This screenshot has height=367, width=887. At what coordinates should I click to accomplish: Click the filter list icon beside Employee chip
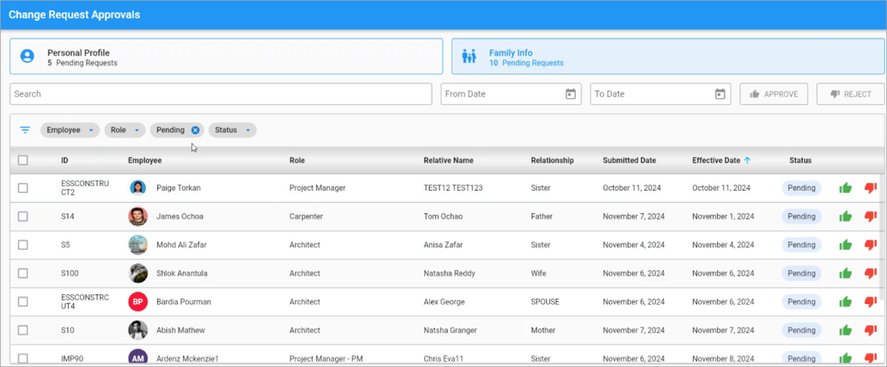tap(25, 130)
